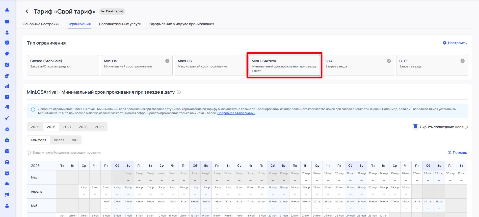
Task: Open the price tag icon in sidebar
Action: [x=7, y=54]
